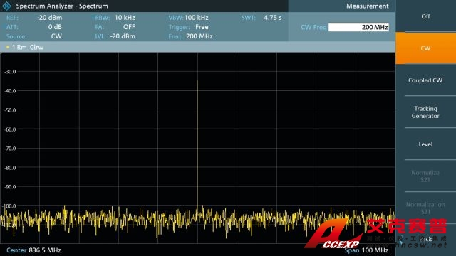
Task: Select Normalize S21 softkey
Action: click(x=425, y=176)
